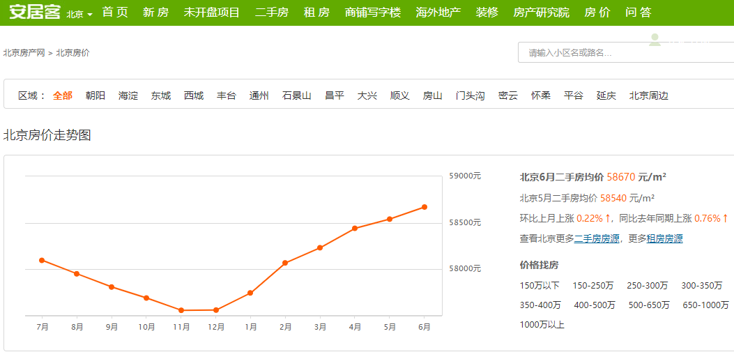Open the 新房 navigation item
Viewport: 734px width, 352px height.
coord(156,13)
